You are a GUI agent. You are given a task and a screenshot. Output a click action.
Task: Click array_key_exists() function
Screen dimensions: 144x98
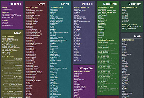tap(32, 37)
